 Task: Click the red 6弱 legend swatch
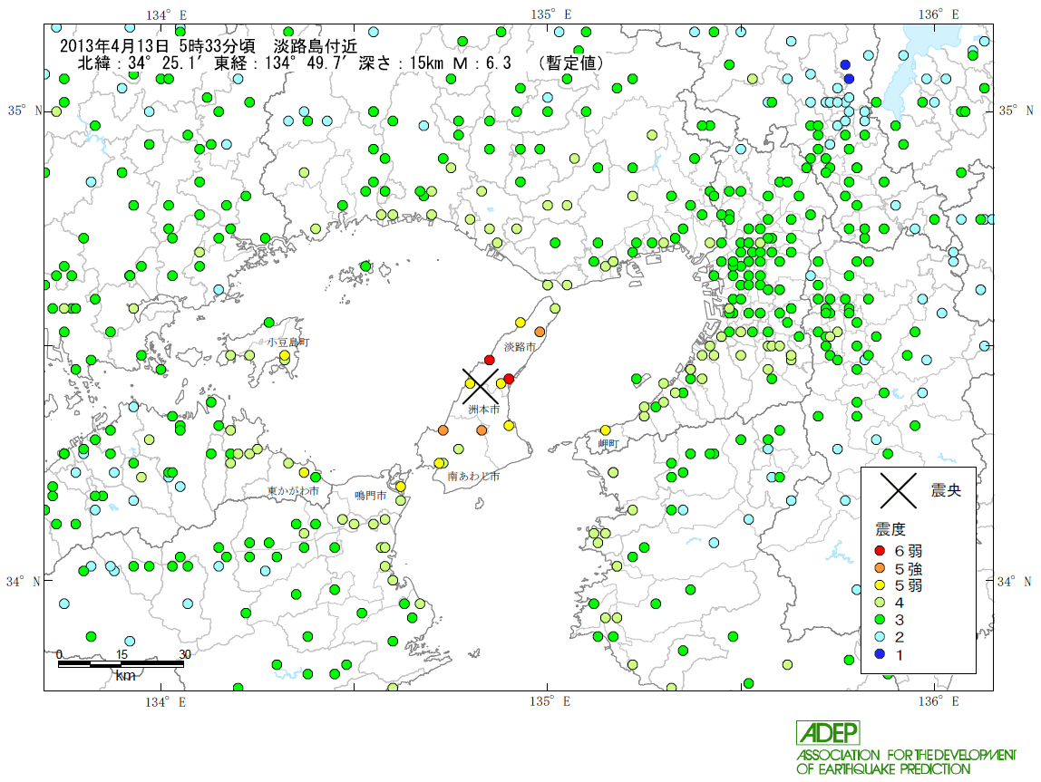click(x=880, y=551)
